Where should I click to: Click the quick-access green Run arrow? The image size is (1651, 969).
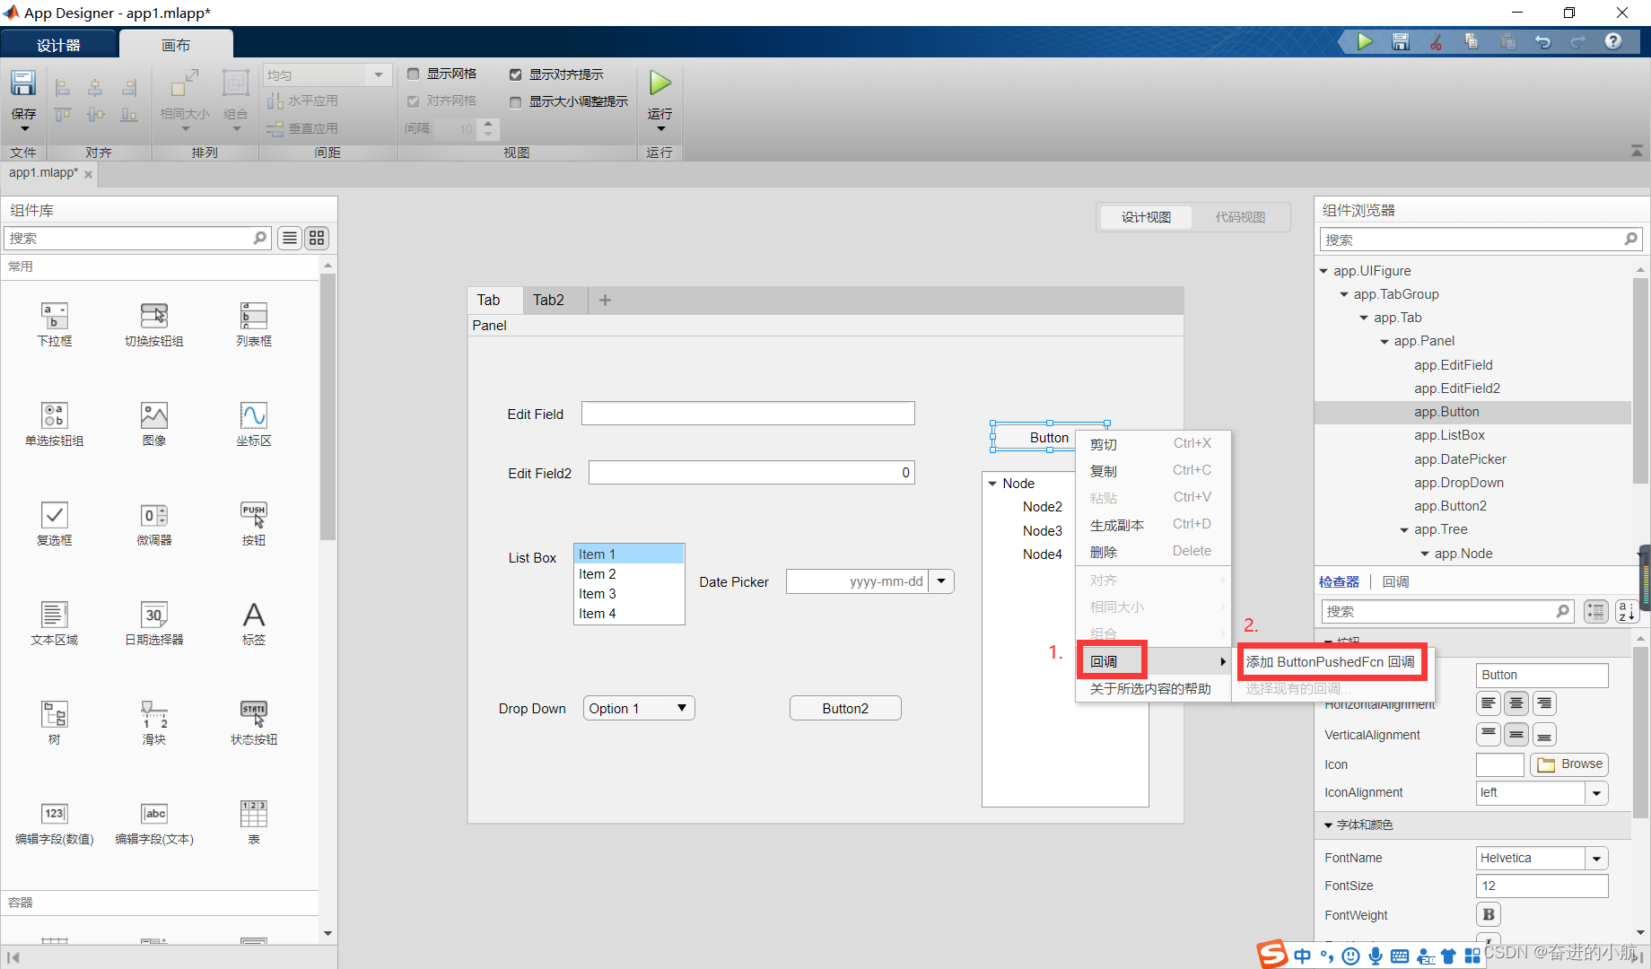point(1365,41)
